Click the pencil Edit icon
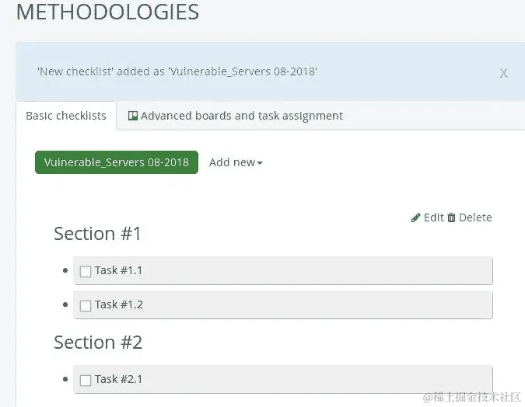The height and width of the screenshot is (407, 525). click(x=415, y=217)
